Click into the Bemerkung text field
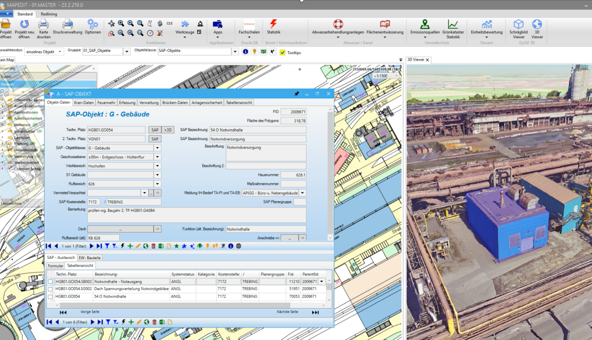592x340 pixels. 196,215
